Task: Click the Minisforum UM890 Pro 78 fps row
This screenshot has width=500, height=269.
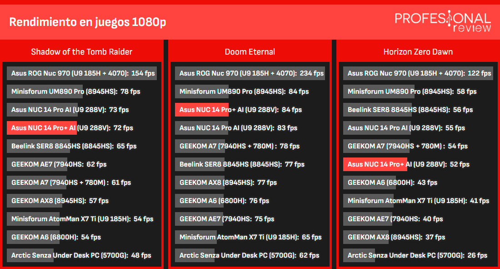Action: (82, 91)
